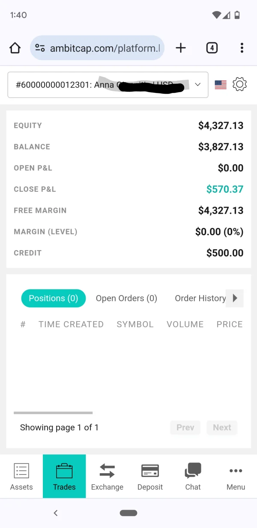Image resolution: width=257 pixels, height=528 pixels.
Task: Expand the account selector dropdown
Action: (x=197, y=85)
